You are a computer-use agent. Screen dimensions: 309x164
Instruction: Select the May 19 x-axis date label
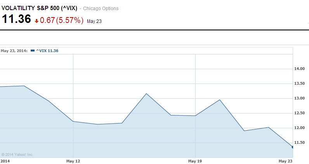[195, 161]
